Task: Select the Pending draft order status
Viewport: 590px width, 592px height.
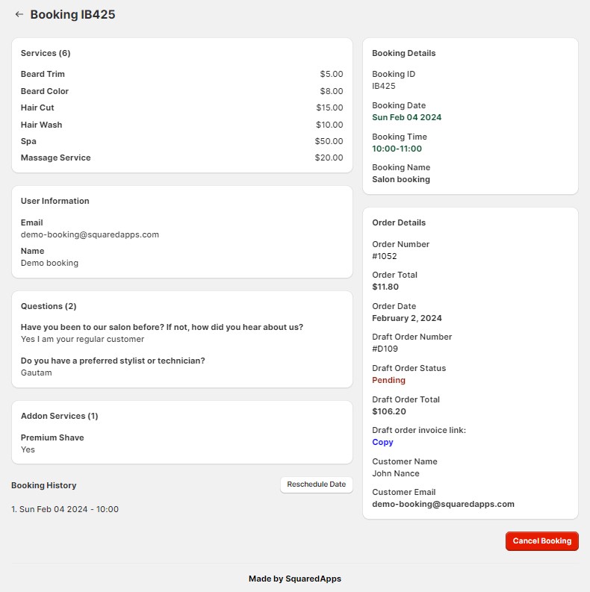Action: (388, 380)
